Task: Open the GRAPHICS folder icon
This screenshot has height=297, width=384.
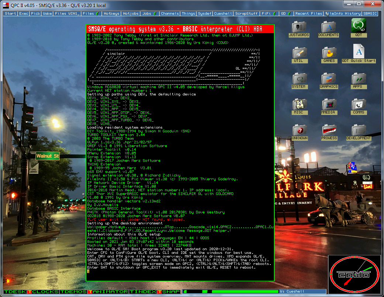Action: tap(329, 81)
